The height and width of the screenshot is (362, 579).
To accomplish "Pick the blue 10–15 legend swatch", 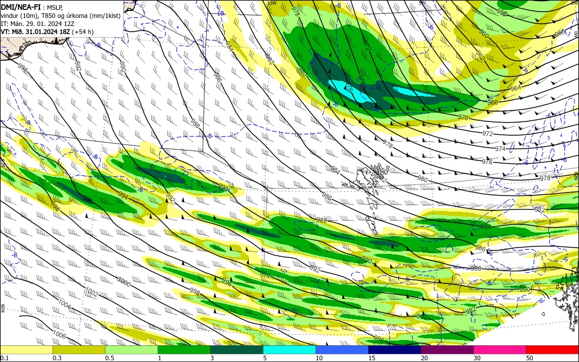I will (x=342, y=350).
